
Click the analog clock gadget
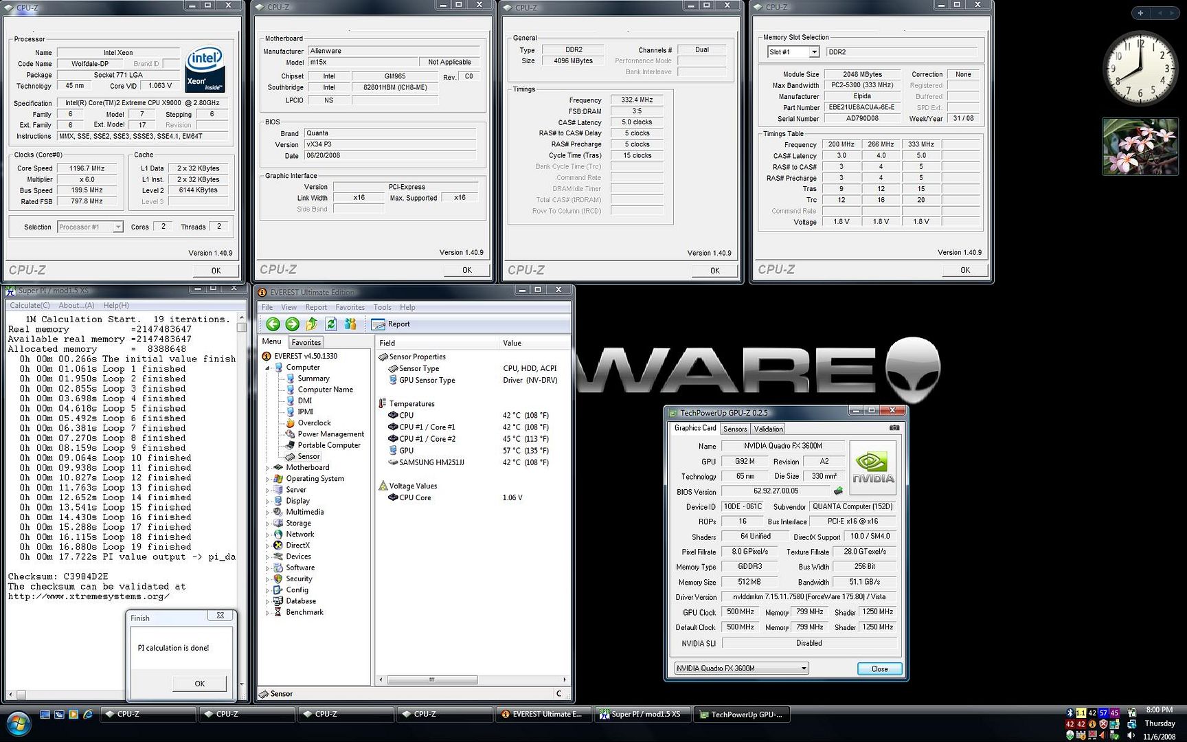[1140, 69]
